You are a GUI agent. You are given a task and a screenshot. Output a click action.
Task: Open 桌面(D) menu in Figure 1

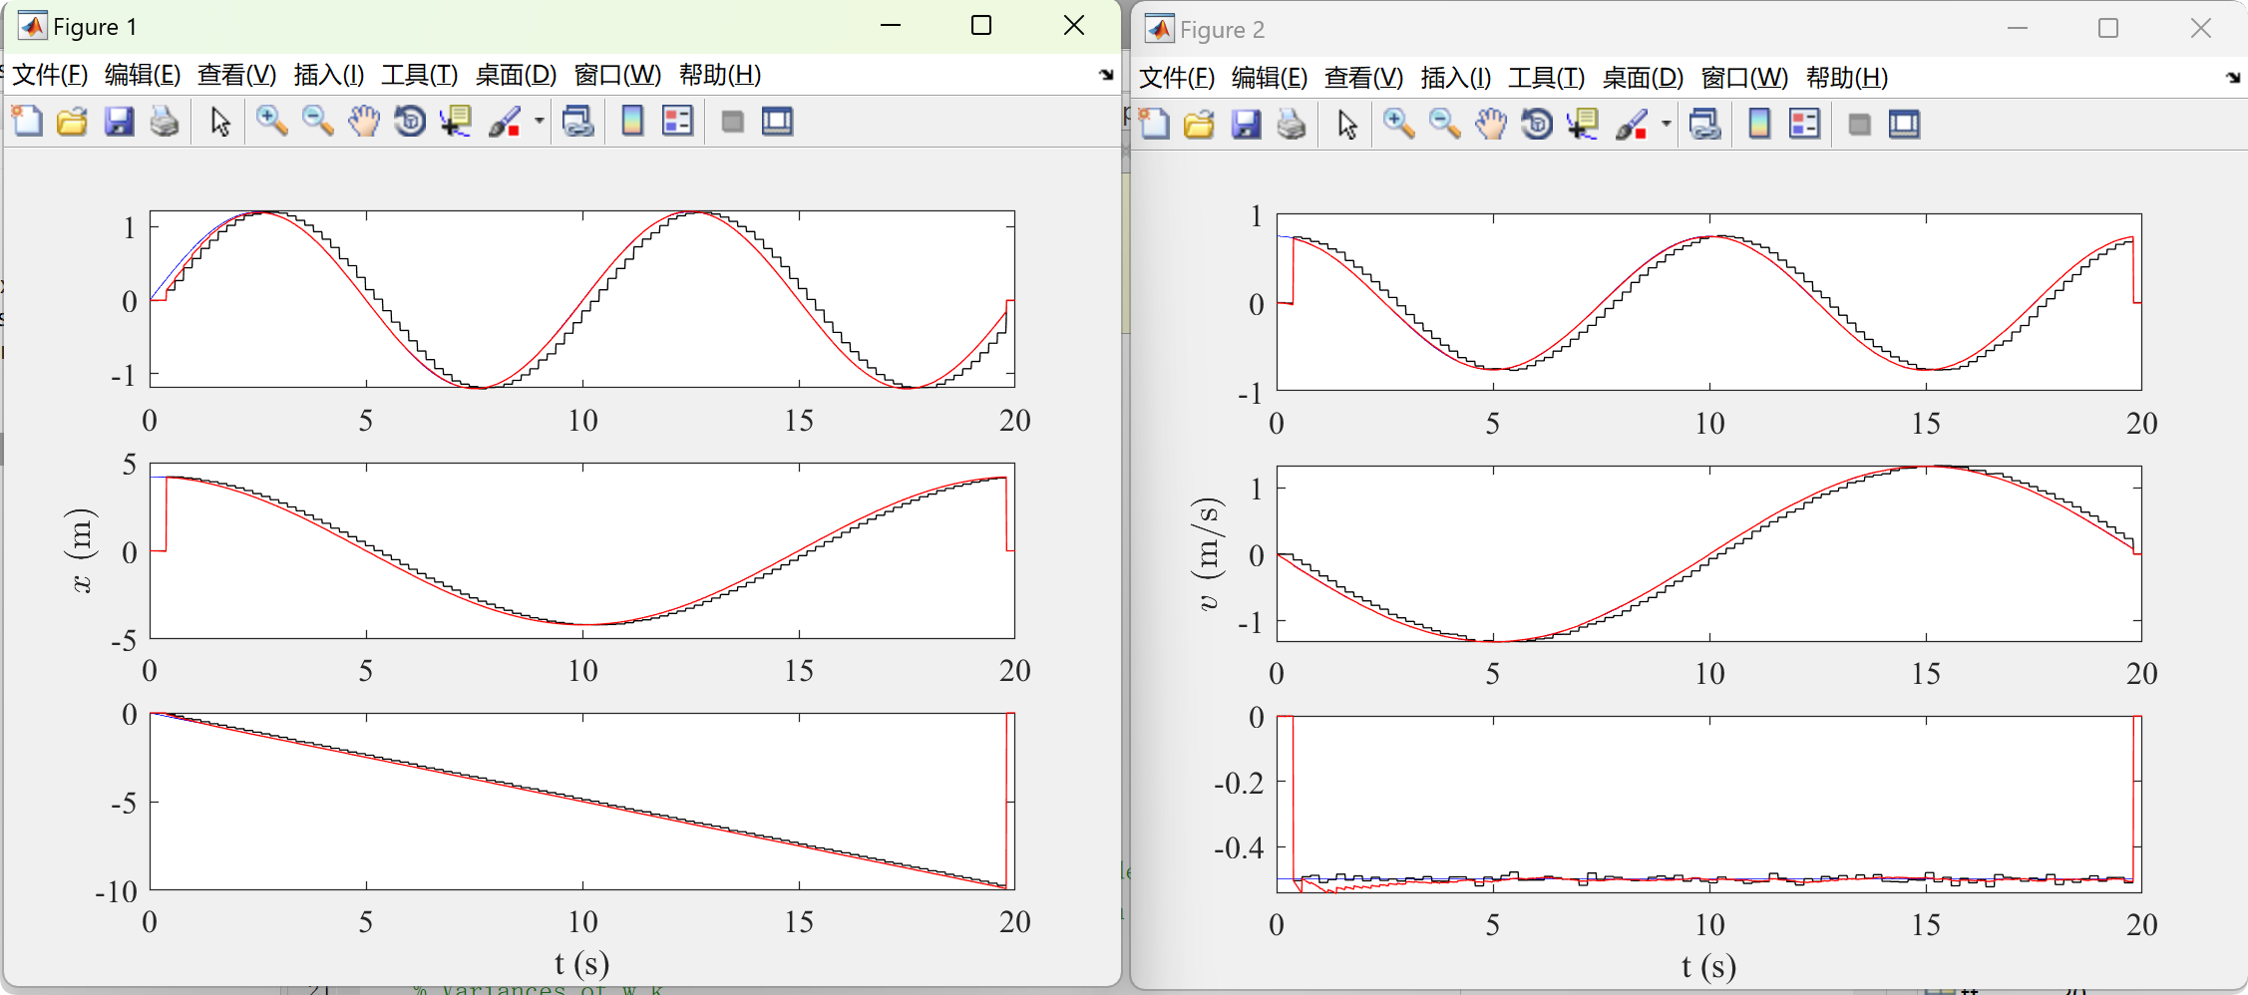tap(516, 75)
